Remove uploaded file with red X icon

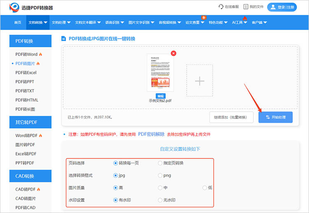click(x=173, y=53)
